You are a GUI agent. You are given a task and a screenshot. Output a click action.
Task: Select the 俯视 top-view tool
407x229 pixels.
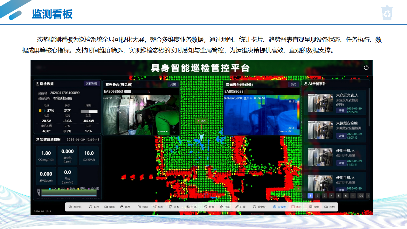(x=93, y=207)
